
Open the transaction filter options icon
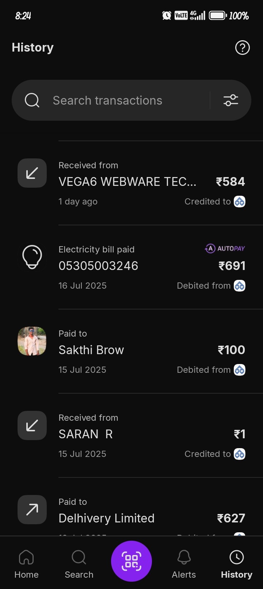(x=230, y=100)
